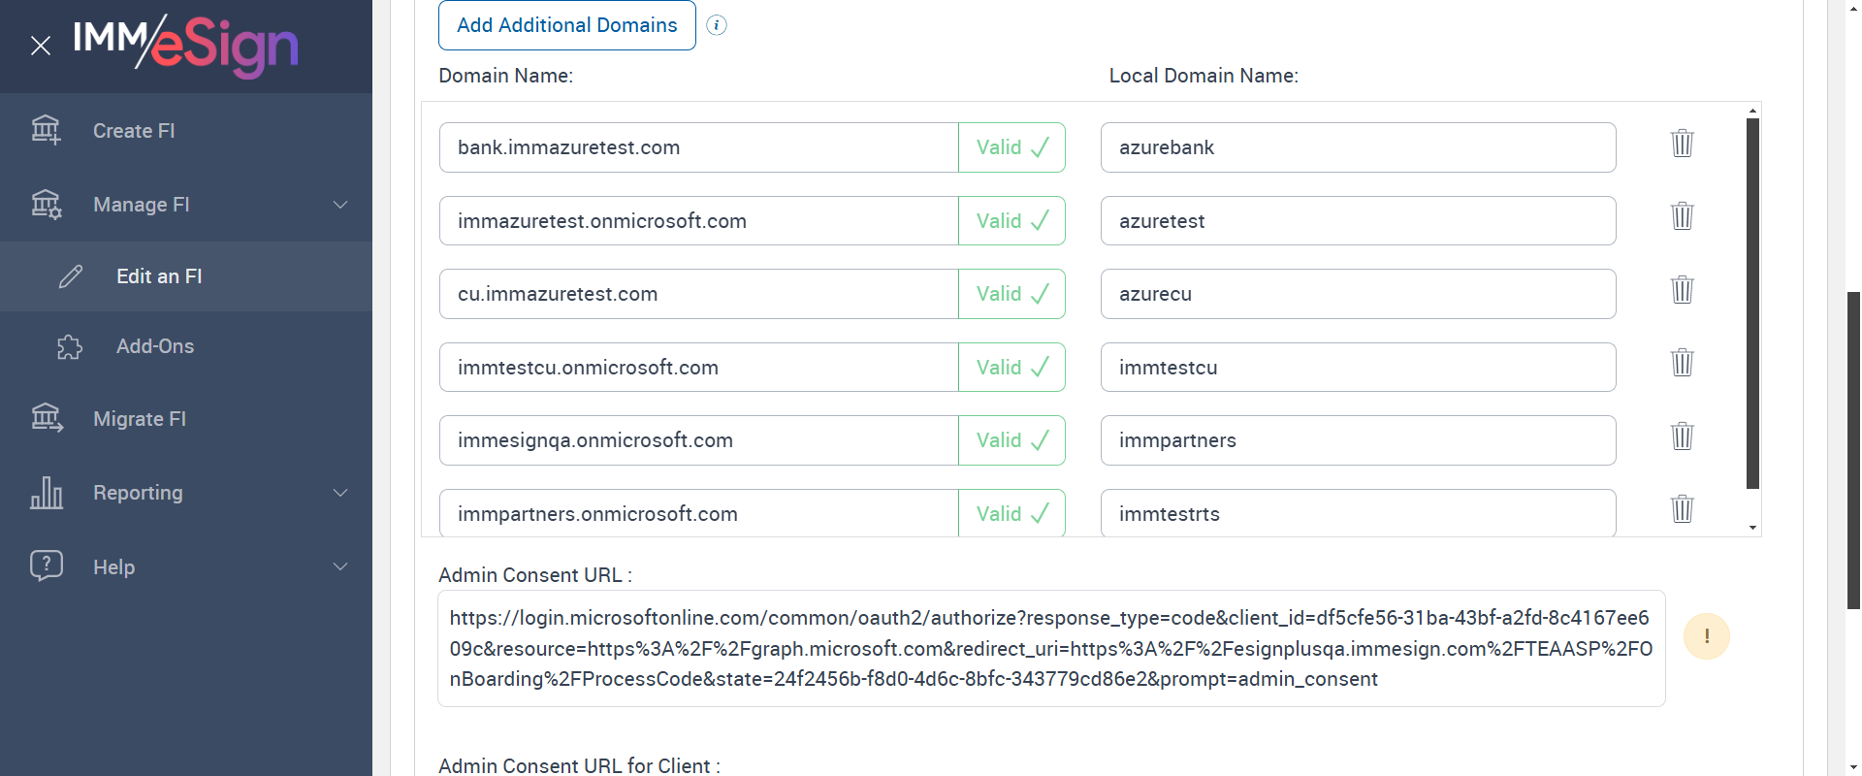Open Edit an FI submenu item
The height and width of the screenshot is (776, 1862).
click(186, 276)
